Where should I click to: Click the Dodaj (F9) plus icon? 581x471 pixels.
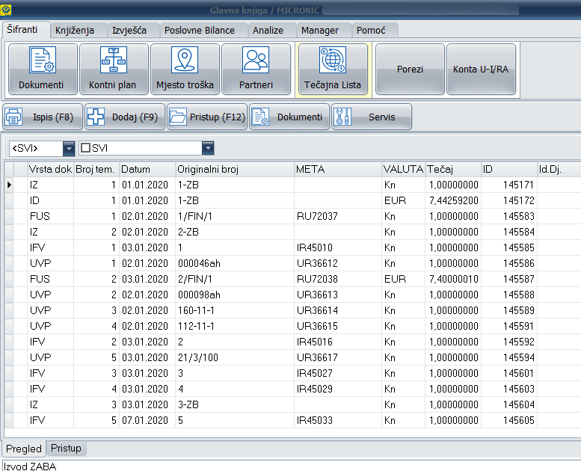tap(96, 117)
